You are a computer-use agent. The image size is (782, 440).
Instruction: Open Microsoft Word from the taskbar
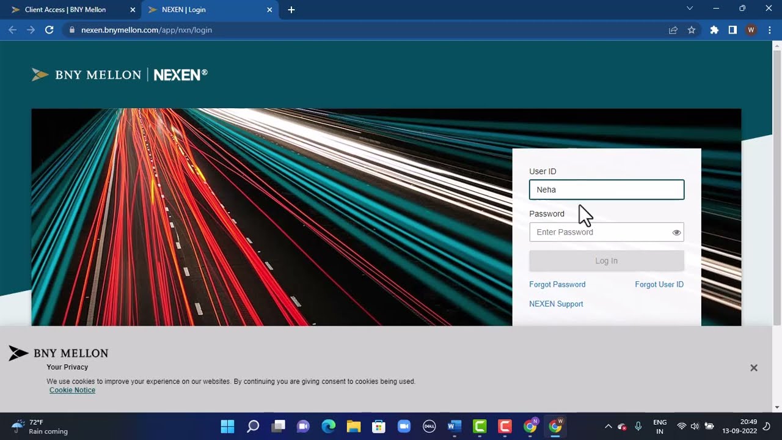click(455, 427)
